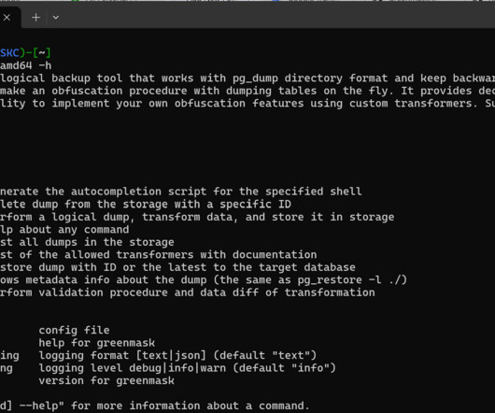
Task: Click the 'amd64 -h' command line
Action: [25, 65]
